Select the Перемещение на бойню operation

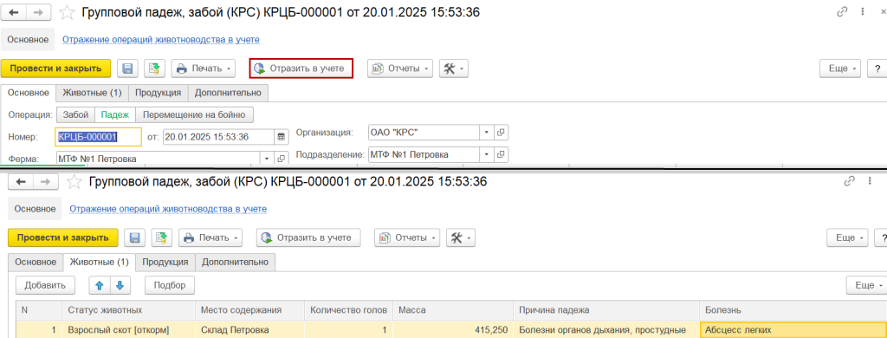click(195, 114)
